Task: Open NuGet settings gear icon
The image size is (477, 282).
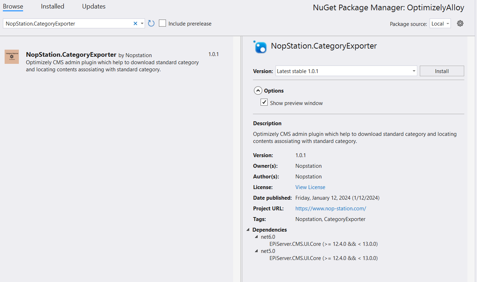Action: (x=460, y=23)
